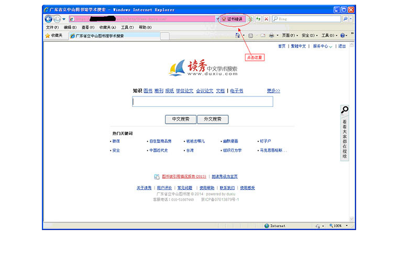Open the 关于读秀 footer link

click(144, 188)
